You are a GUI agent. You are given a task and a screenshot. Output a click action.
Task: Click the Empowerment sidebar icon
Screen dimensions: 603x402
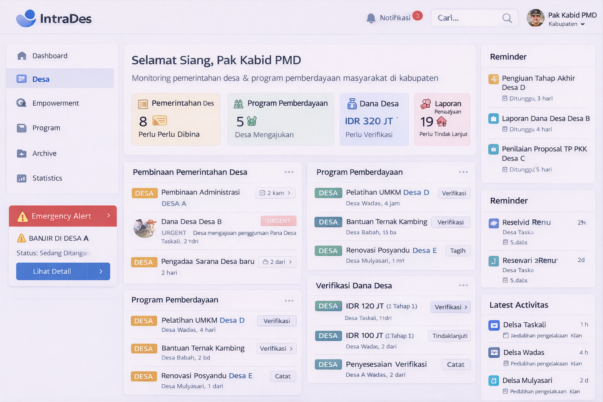22,103
